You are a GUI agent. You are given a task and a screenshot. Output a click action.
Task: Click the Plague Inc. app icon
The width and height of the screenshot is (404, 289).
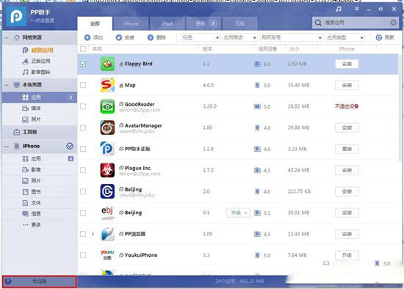click(107, 170)
